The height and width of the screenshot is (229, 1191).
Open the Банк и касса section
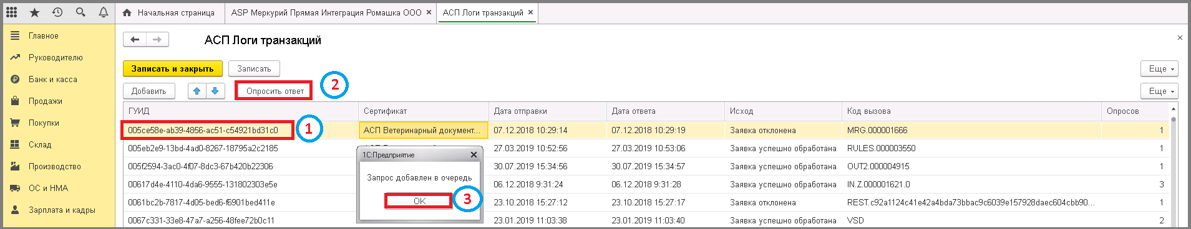[53, 79]
